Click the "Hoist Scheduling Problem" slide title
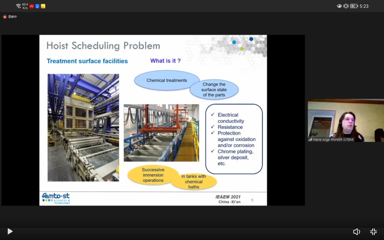Viewport: 384px width, 240px height. pos(103,46)
